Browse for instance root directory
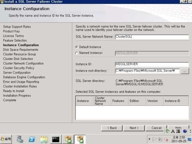 click(185, 71)
